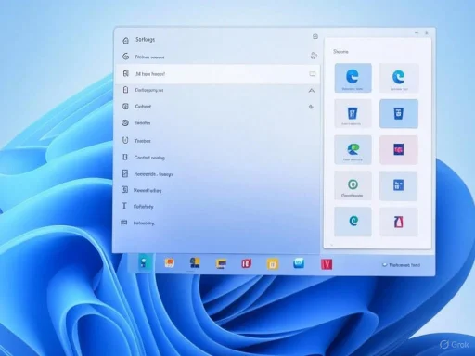
Task: Open the tile with the blue grid squares icon
Action: coord(399,185)
